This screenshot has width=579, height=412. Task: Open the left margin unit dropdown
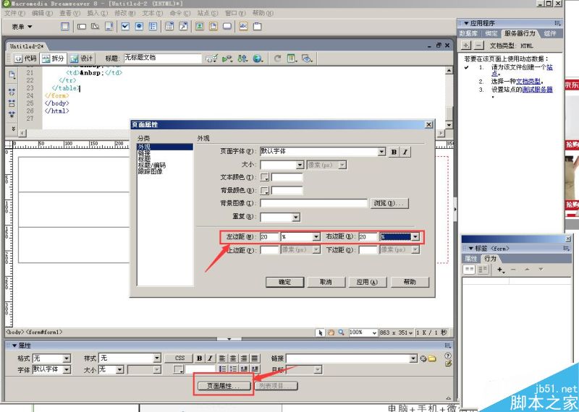(316, 236)
